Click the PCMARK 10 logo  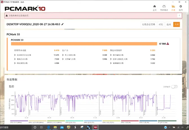[x=25, y=8]
